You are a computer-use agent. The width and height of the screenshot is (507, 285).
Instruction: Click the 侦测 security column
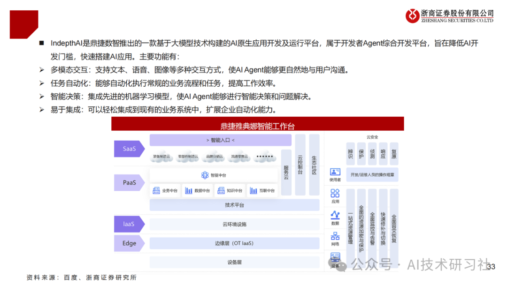pos(372,154)
